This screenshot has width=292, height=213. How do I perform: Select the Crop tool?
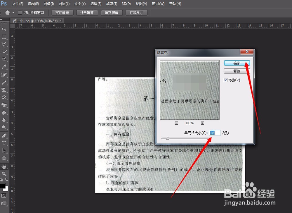pos(4,58)
